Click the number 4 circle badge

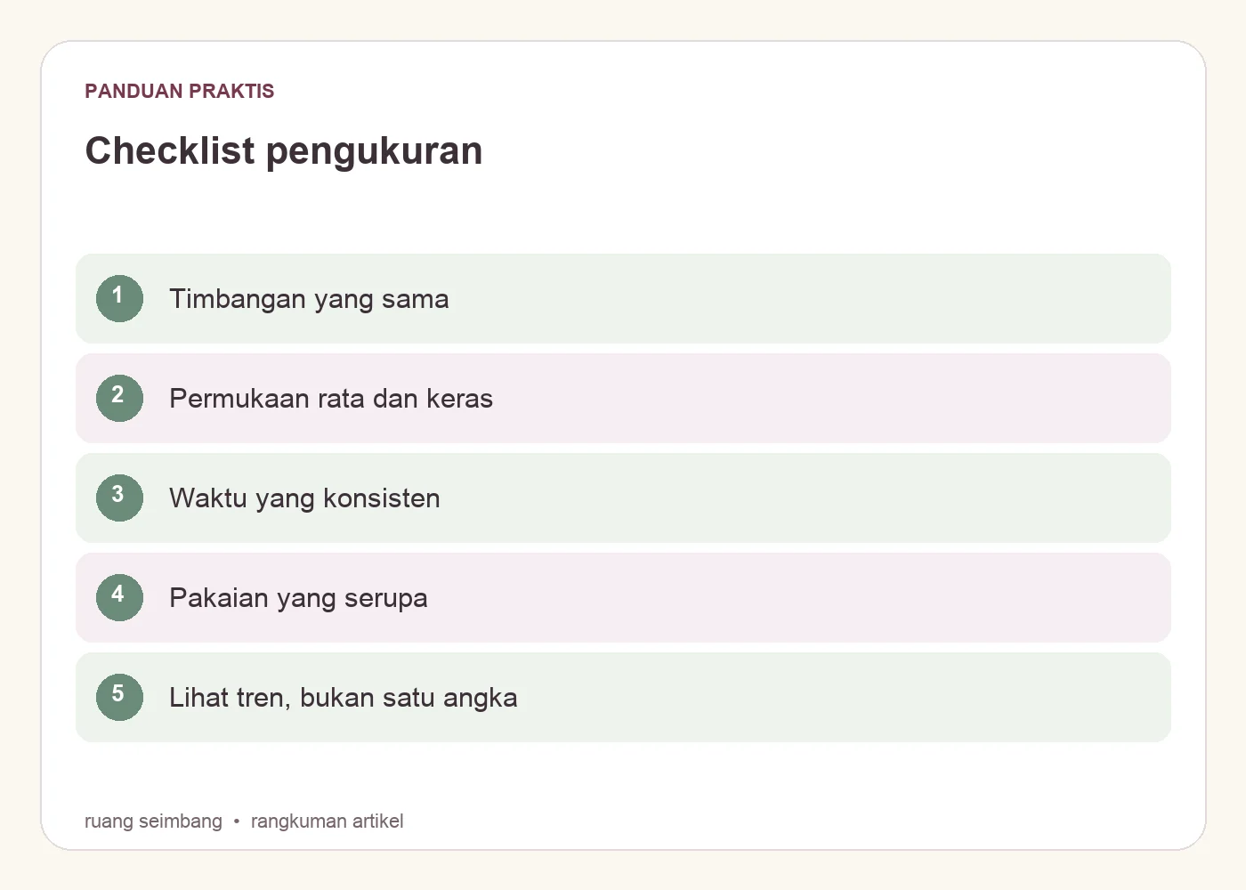coord(119,597)
